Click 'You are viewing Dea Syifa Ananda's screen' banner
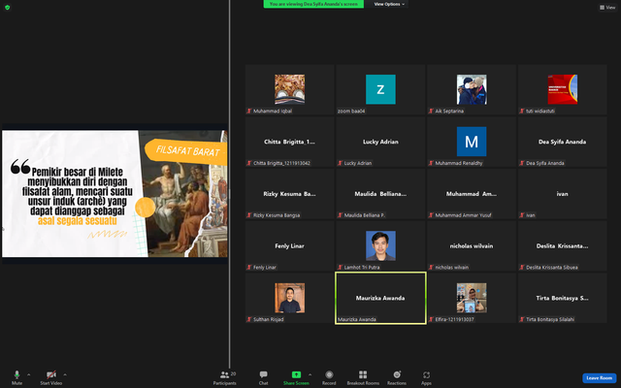 313,4
